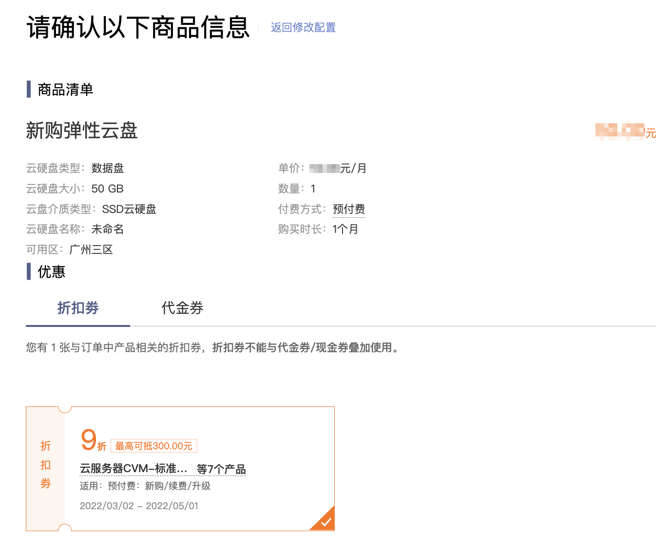Open the 云服务器CVM-标准… product link
Screen dimensions: 669x554
pos(134,469)
